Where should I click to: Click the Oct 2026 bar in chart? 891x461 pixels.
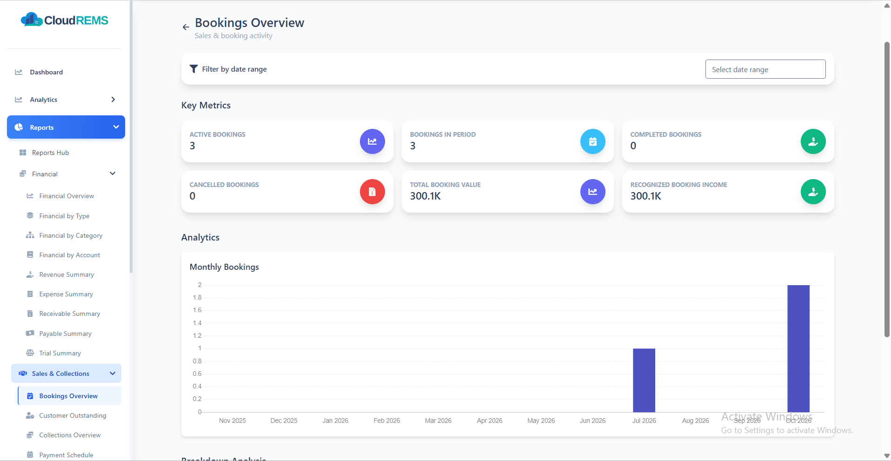click(x=798, y=348)
